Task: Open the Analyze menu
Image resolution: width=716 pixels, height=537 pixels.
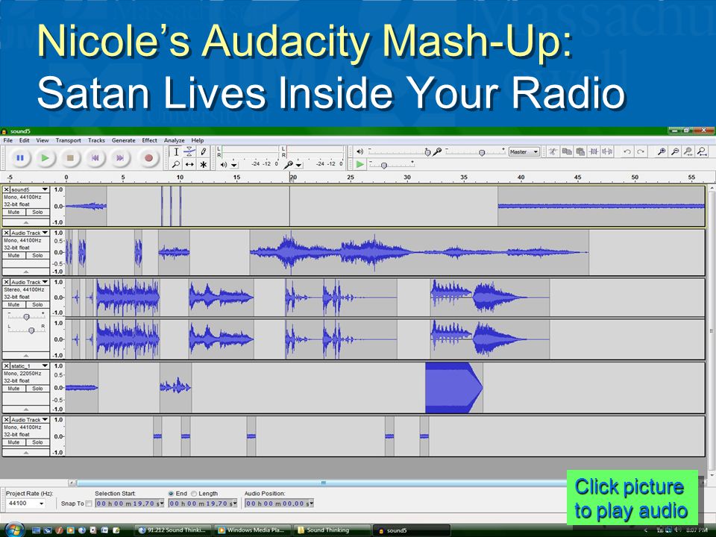Action: click(x=174, y=140)
